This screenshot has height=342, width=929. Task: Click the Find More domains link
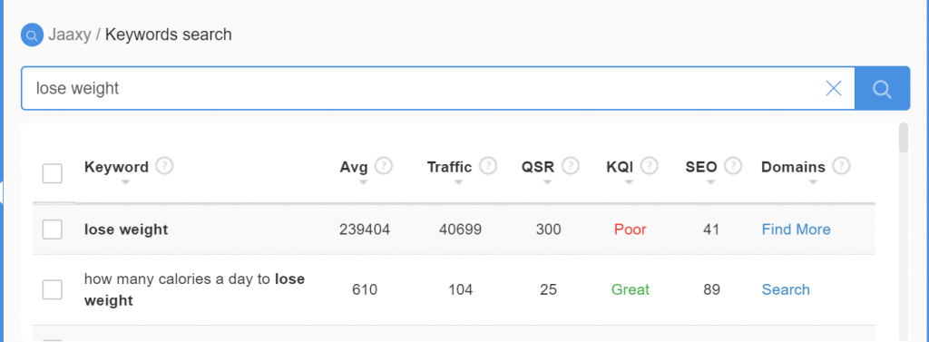point(797,230)
